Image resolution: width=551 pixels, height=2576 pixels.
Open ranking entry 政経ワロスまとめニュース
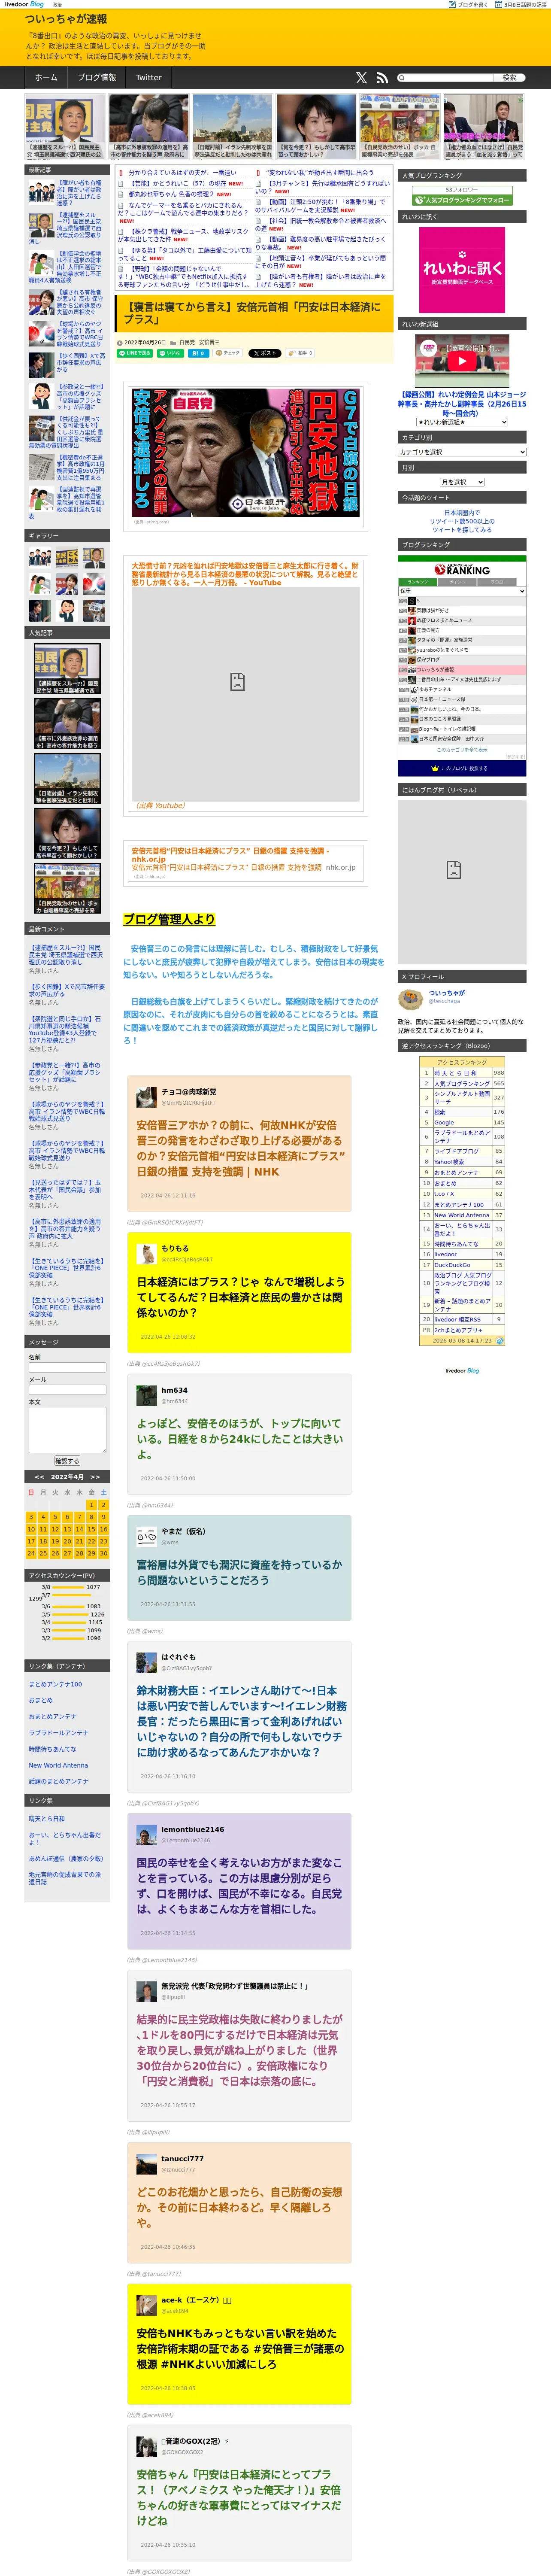point(444,620)
